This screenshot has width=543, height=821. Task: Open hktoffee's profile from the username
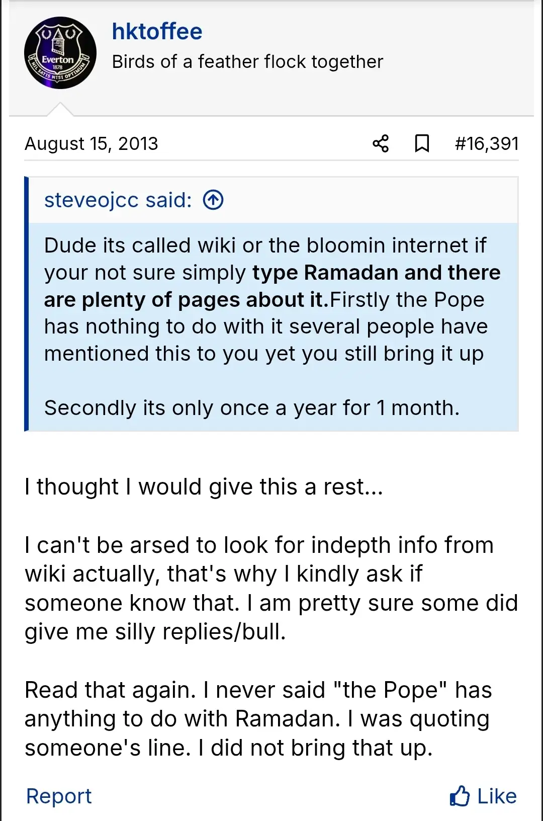pos(157,32)
